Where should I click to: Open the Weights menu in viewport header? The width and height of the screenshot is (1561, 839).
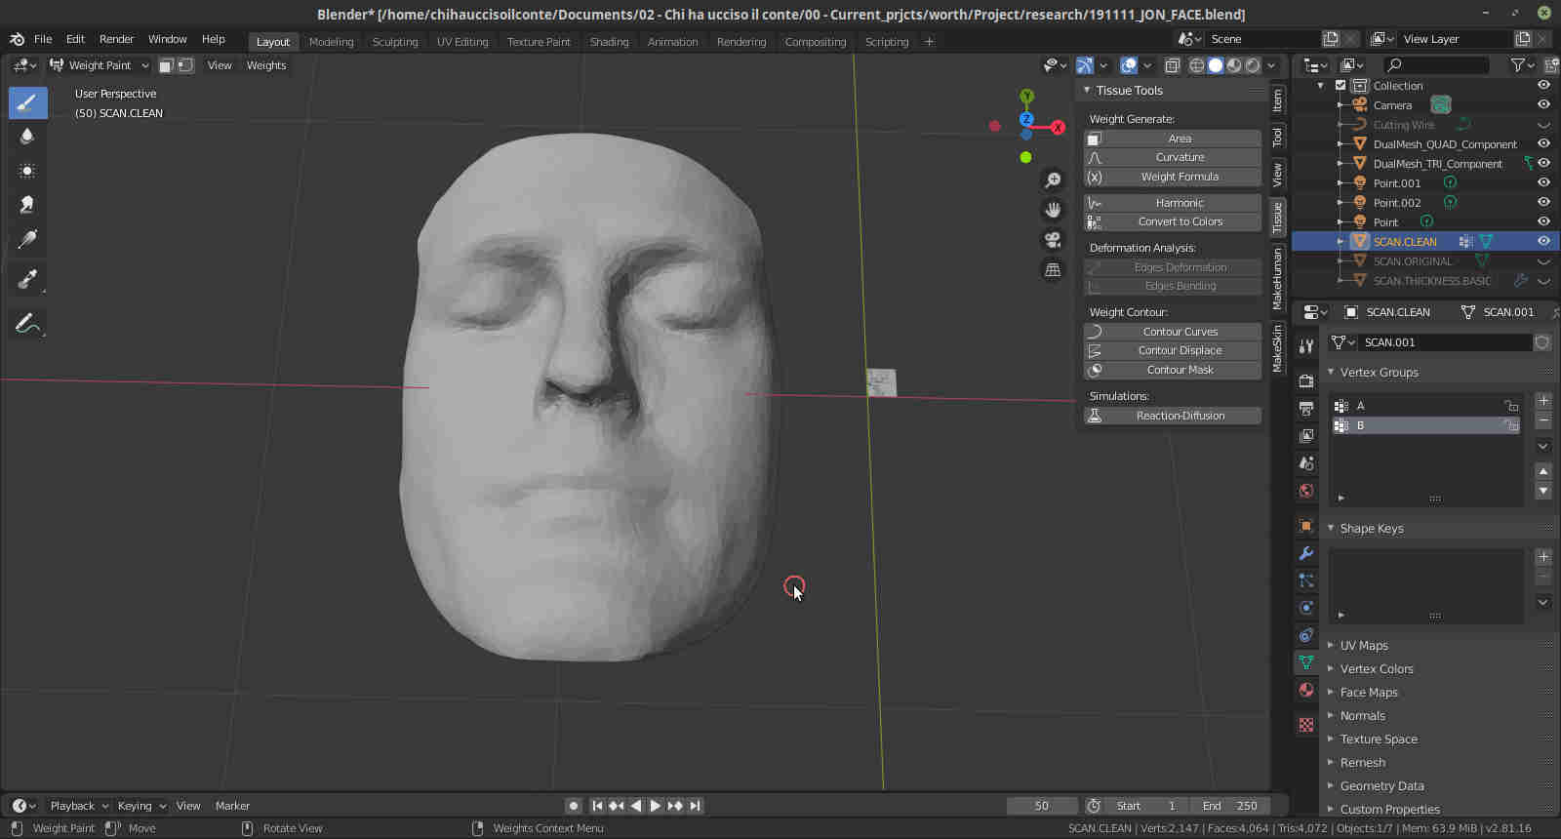(266, 65)
